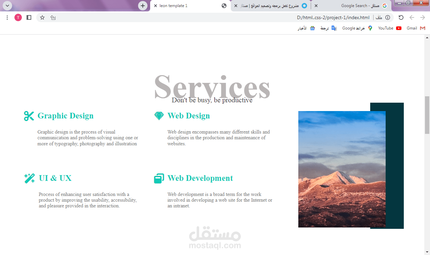View site information icon
This screenshot has width=430, height=255.
coord(387,17)
